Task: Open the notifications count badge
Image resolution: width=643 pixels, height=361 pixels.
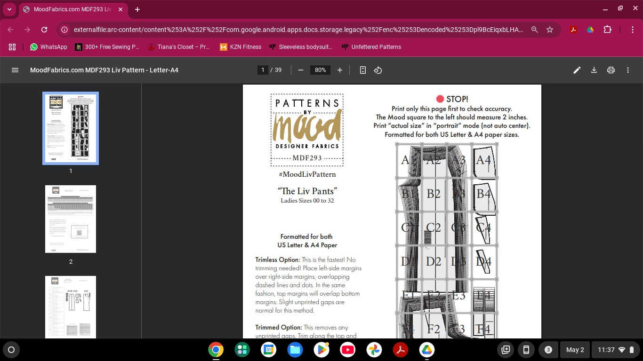Action: coord(548,350)
